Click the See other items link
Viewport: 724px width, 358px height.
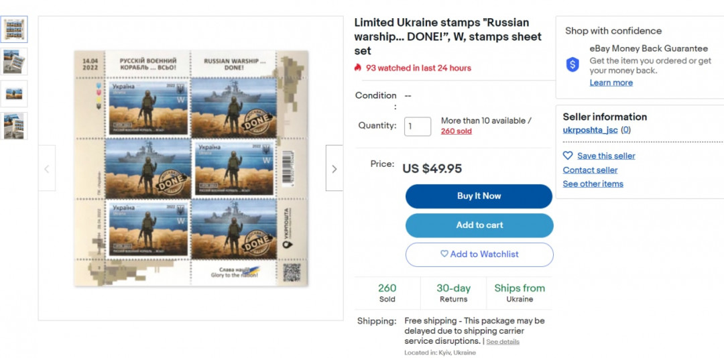coord(593,184)
